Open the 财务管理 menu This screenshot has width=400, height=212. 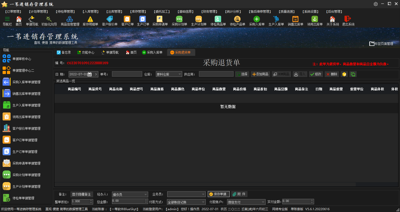click(x=209, y=12)
